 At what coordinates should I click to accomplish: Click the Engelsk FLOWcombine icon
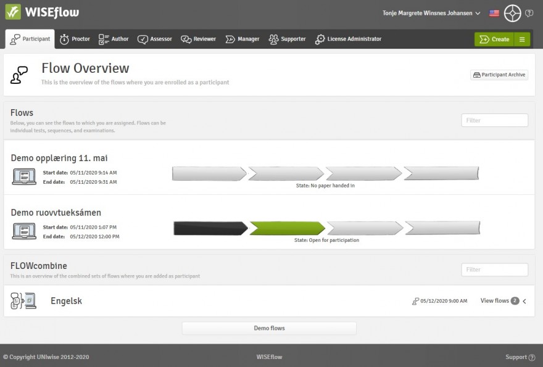tap(23, 301)
